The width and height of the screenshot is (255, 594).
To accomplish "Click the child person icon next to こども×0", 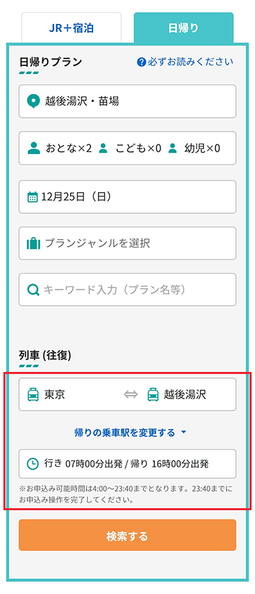I will pyautogui.click(x=103, y=148).
